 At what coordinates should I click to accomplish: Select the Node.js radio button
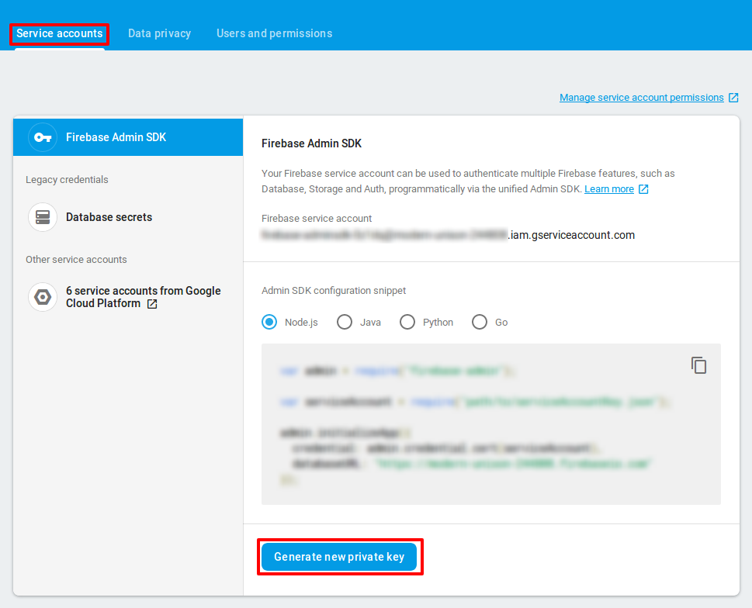coord(269,322)
